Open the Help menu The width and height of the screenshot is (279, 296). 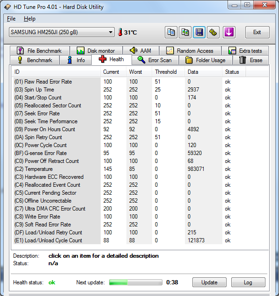point(29,19)
